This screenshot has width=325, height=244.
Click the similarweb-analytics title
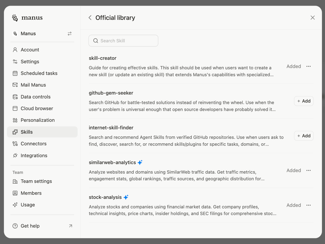(x=112, y=162)
